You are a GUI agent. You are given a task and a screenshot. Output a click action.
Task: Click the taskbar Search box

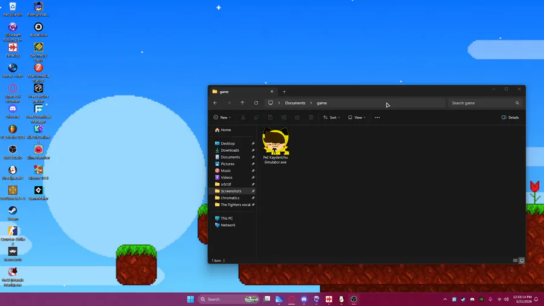(228, 299)
